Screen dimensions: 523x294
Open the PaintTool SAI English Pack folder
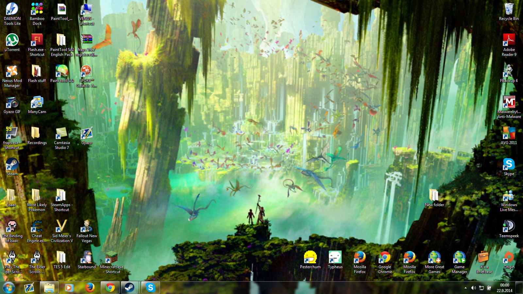coord(62,45)
